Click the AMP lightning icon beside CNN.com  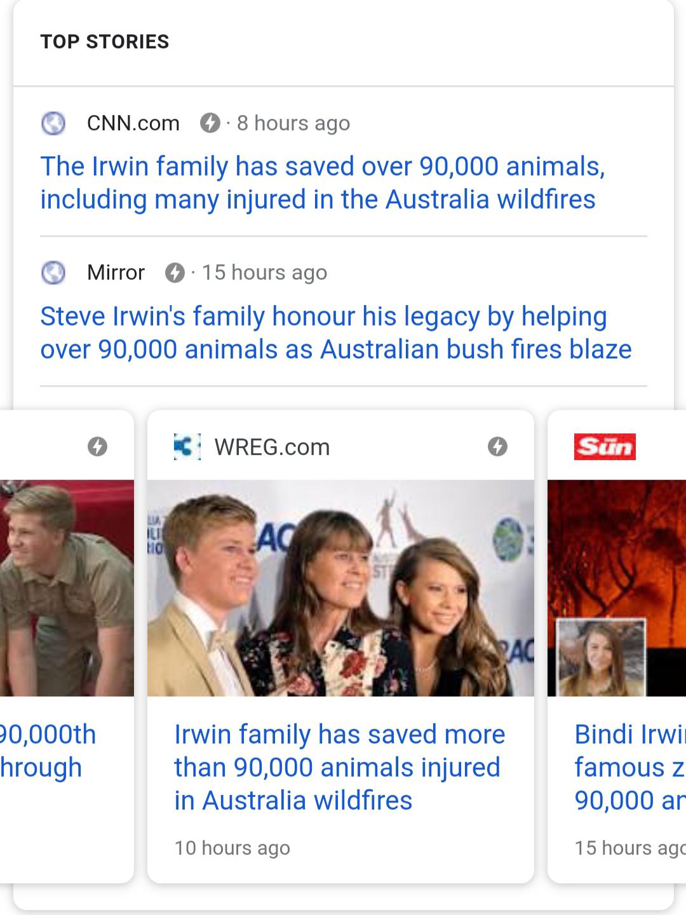click(x=210, y=123)
